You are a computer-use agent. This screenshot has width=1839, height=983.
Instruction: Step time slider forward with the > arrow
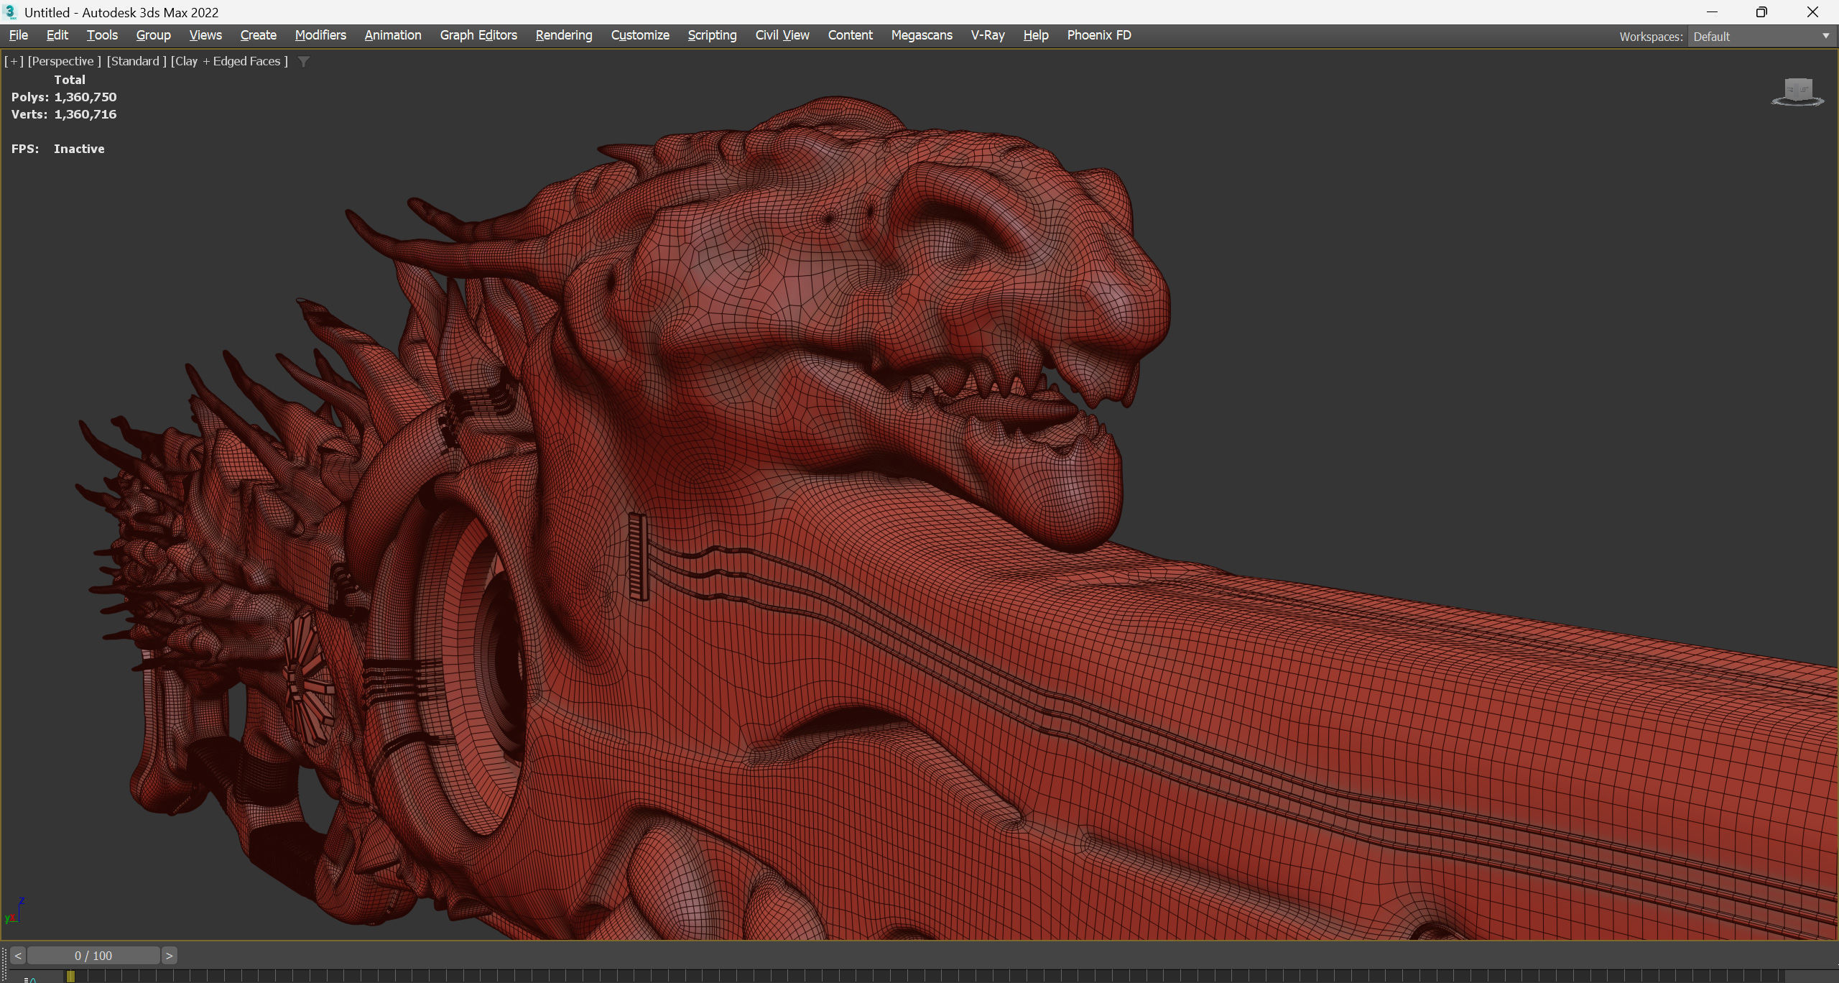(169, 956)
